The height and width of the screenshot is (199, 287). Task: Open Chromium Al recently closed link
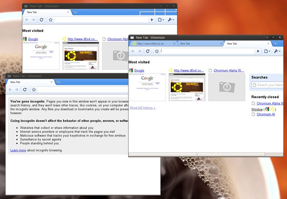265,114
